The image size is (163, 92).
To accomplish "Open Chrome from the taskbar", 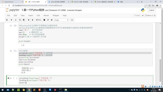I will coord(29,90).
